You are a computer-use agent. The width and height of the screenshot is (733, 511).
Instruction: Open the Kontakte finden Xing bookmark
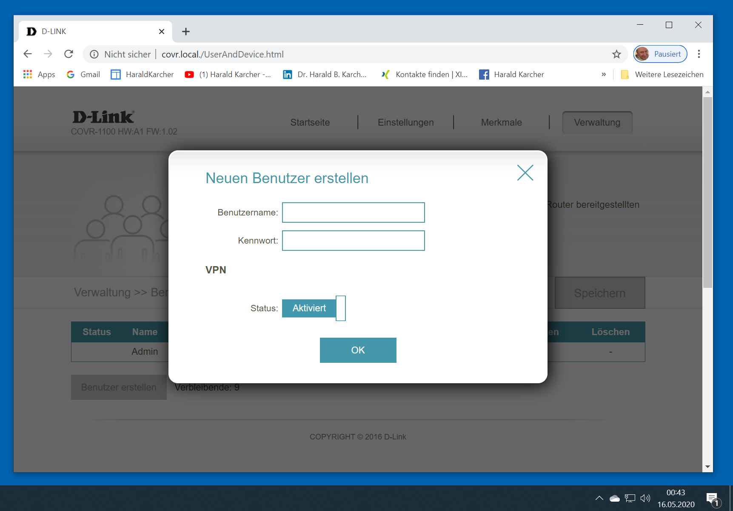click(424, 75)
